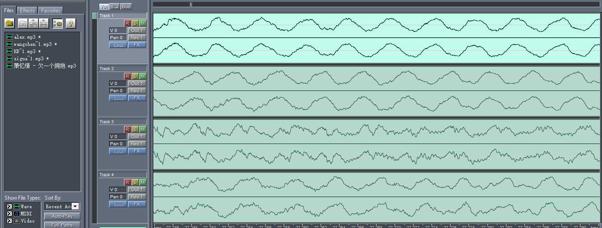Click the yellow question mark help icon

[70, 23]
